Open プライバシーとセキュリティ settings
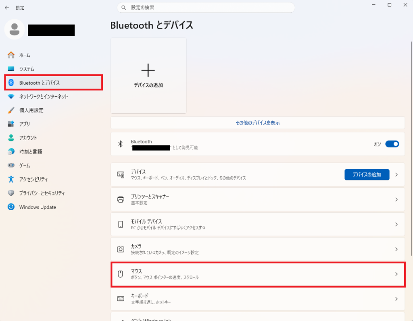Viewport: 413px width, 321px height. 11,193
